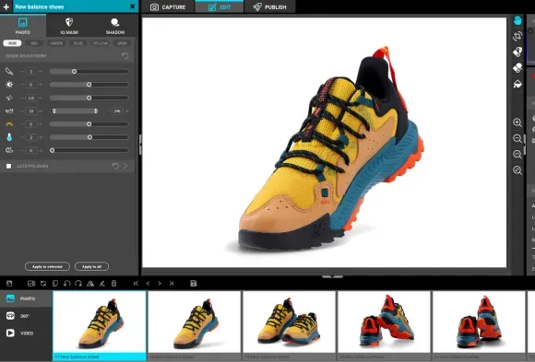Image resolution: width=535 pixels, height=362 pixels.
Task: Expand the Auto Polisher chevron
Action: [125, 166]
